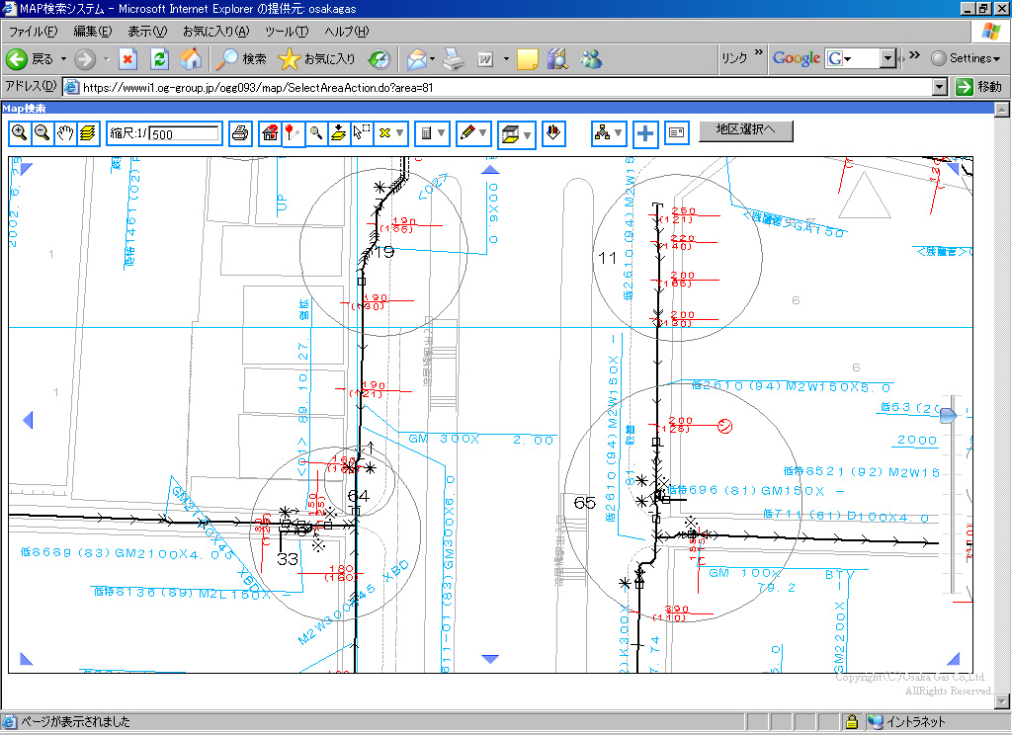The width and height of the screenshot is (1012, 735).
Task: Open the ツール(T) menu
Action: (288, 32)
